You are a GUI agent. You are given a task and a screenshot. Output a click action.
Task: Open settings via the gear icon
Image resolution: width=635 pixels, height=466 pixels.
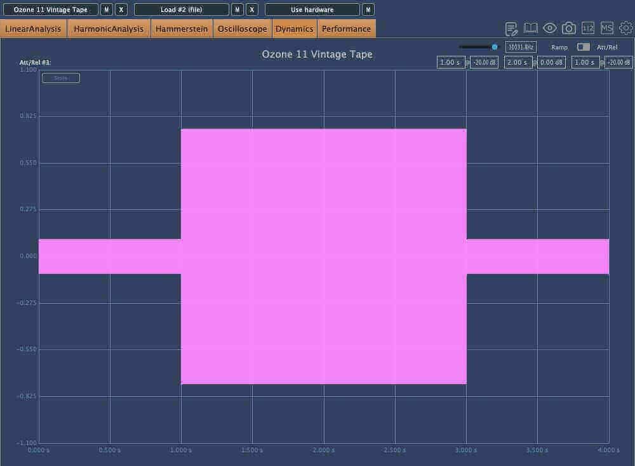(x=625, y=28)
